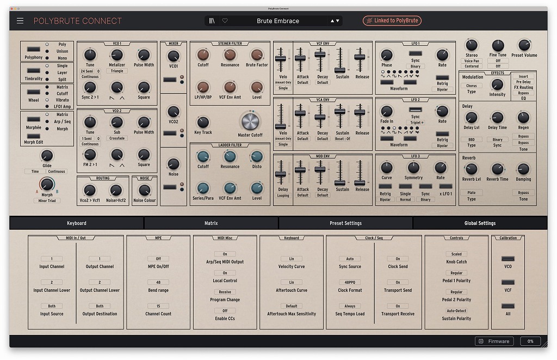Click the Disto knob
This screenshot has height=360, width=557.
[257, 156]
